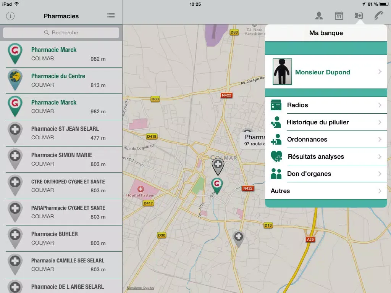The height and width of the screenshot is (293, 391).
Task: Open Résultats analyses entry
Action: pos(326,156)
